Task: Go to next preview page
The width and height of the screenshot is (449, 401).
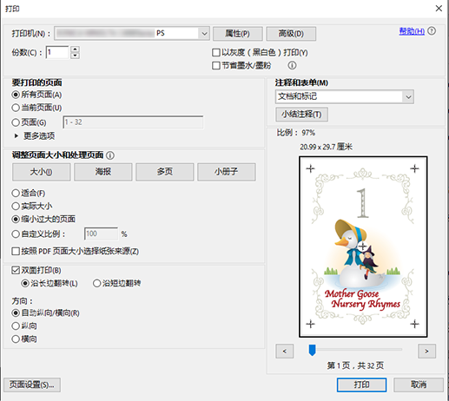Action: pos(426,351)
